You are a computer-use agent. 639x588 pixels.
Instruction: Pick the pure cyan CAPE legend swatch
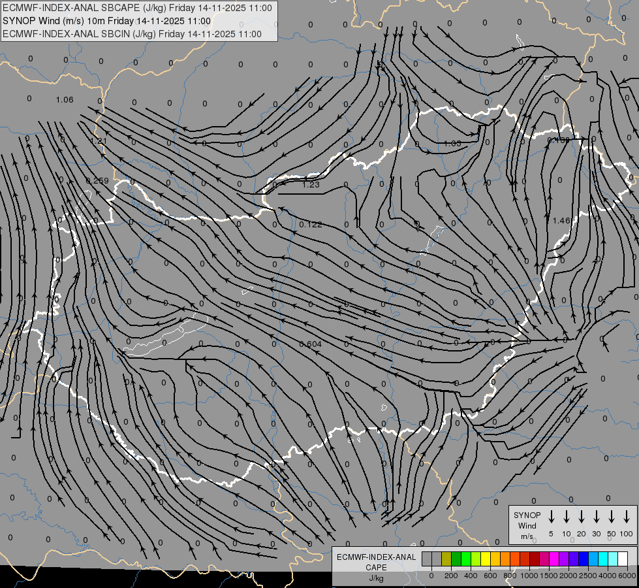pos(602,559)
